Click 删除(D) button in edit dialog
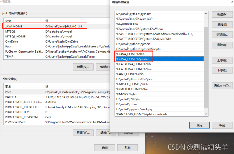Screen dimensions: 234x154 pos(222,45)
